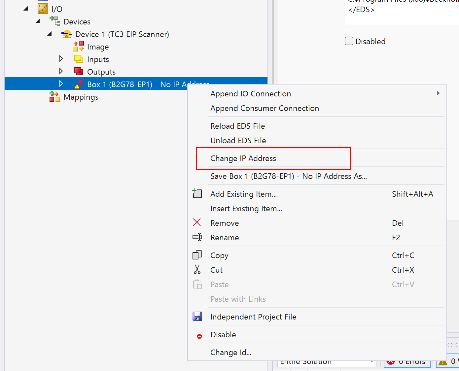Click the yellow Inputs icon
The image size is (459, 371).
pos(79,59)
